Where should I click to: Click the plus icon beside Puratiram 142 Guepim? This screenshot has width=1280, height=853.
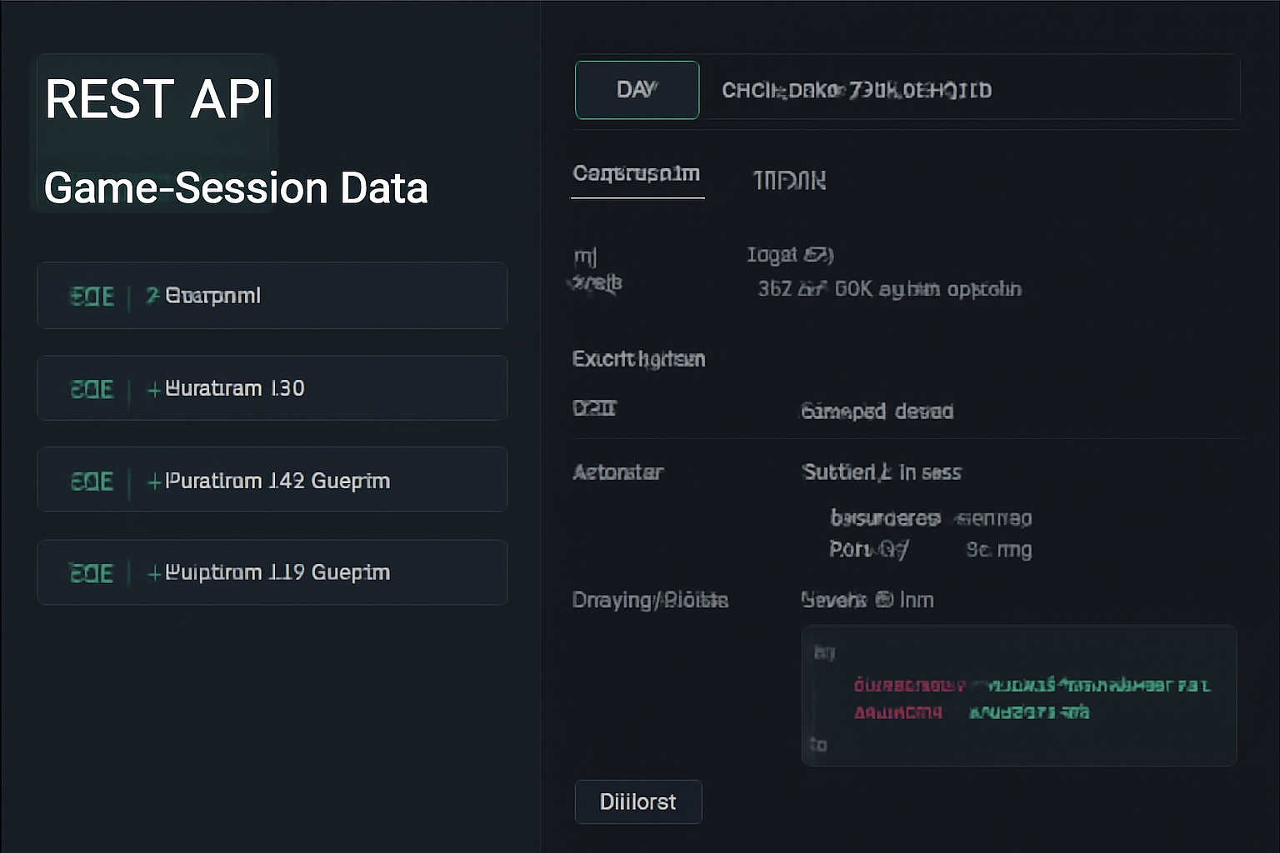[x=153, y=481]
